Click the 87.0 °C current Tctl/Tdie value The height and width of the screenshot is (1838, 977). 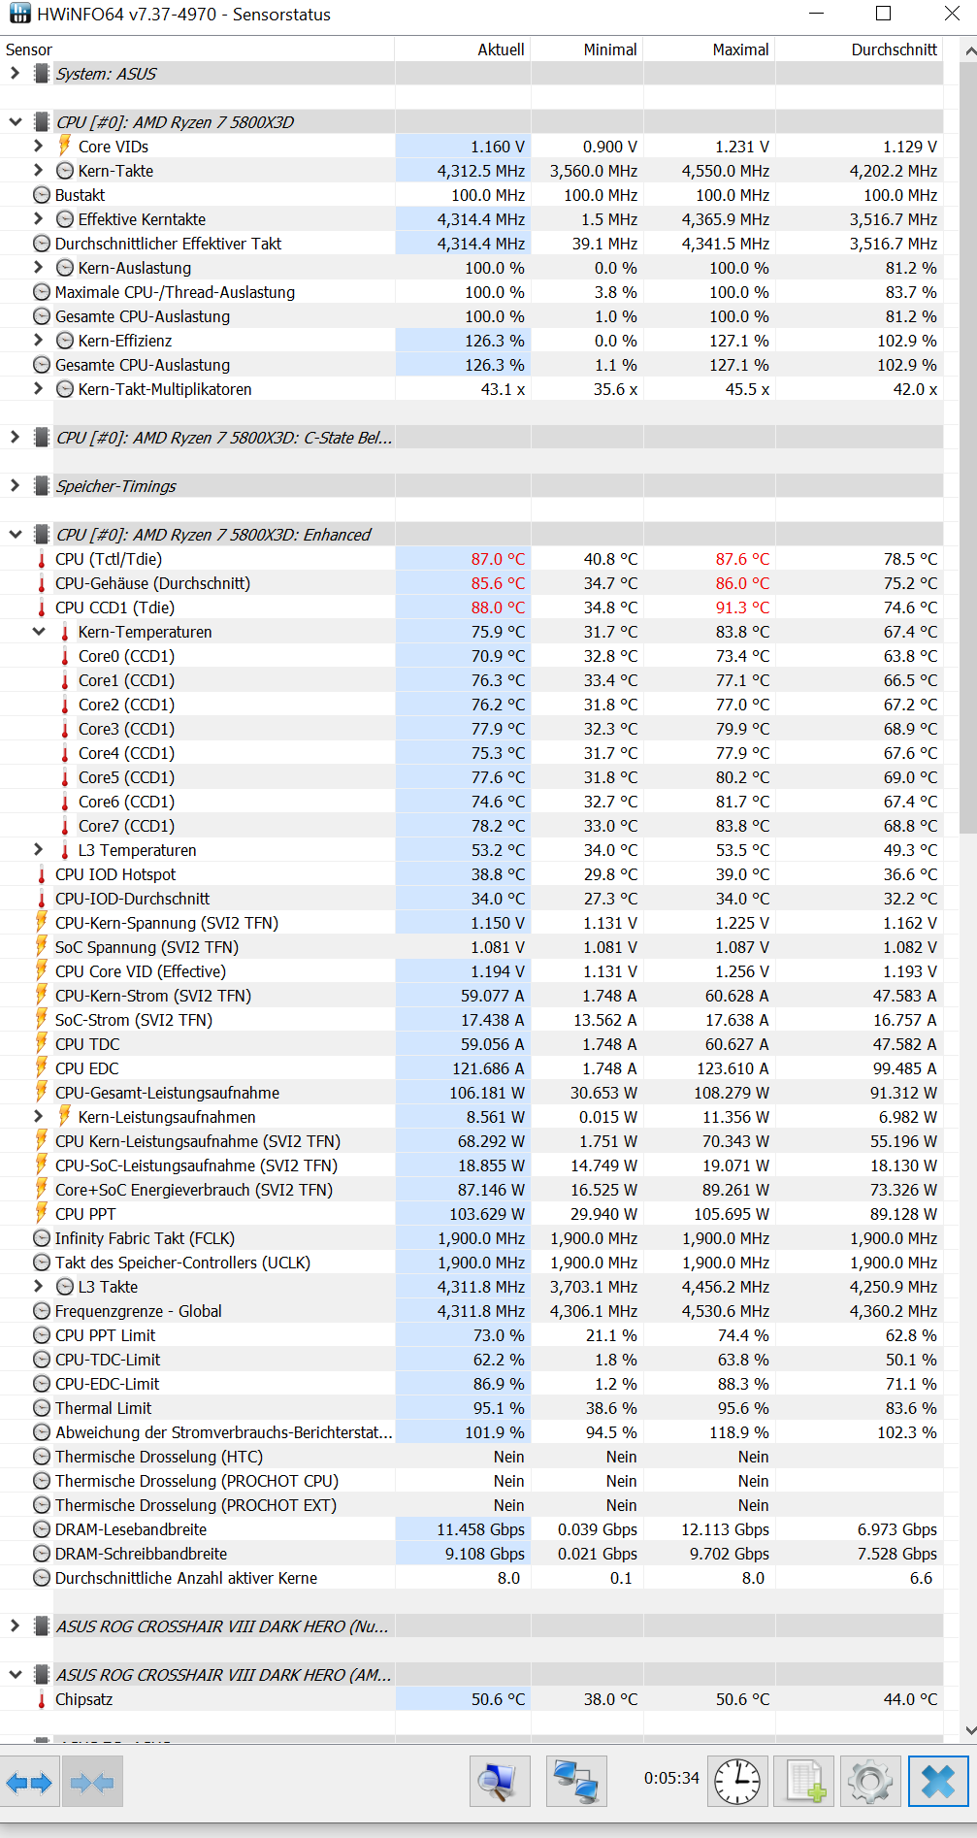point(498,559)
